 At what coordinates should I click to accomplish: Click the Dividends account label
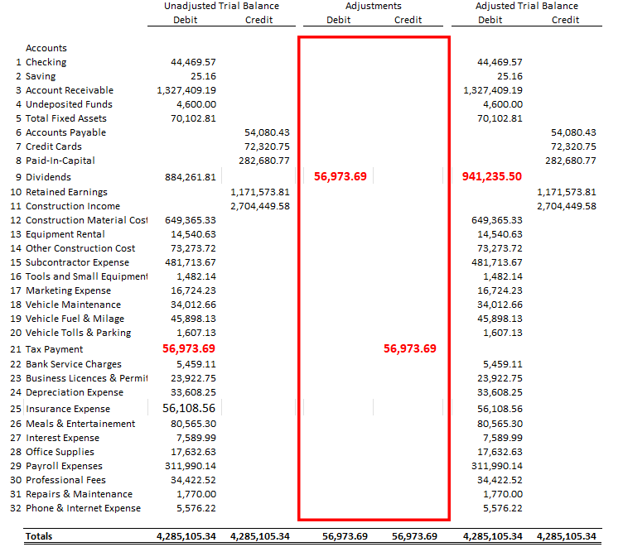pos(49,177)
